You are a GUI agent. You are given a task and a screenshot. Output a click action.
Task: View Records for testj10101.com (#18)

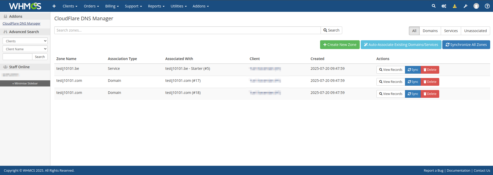click(391, 94)
